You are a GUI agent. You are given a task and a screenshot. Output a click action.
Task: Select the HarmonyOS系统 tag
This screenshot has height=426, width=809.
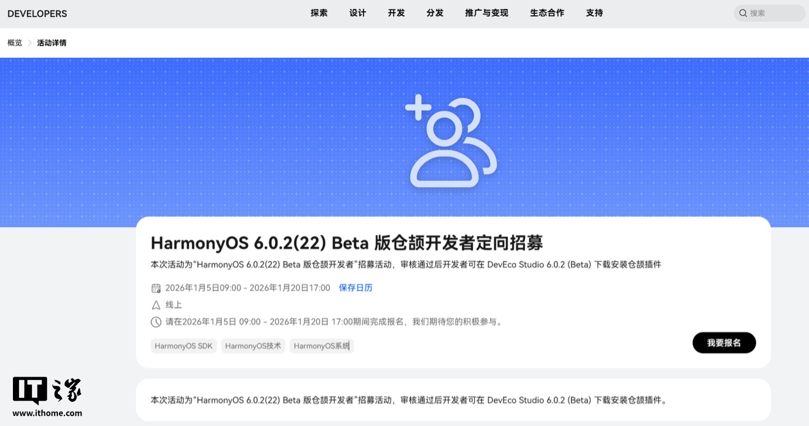coord(322,346)
